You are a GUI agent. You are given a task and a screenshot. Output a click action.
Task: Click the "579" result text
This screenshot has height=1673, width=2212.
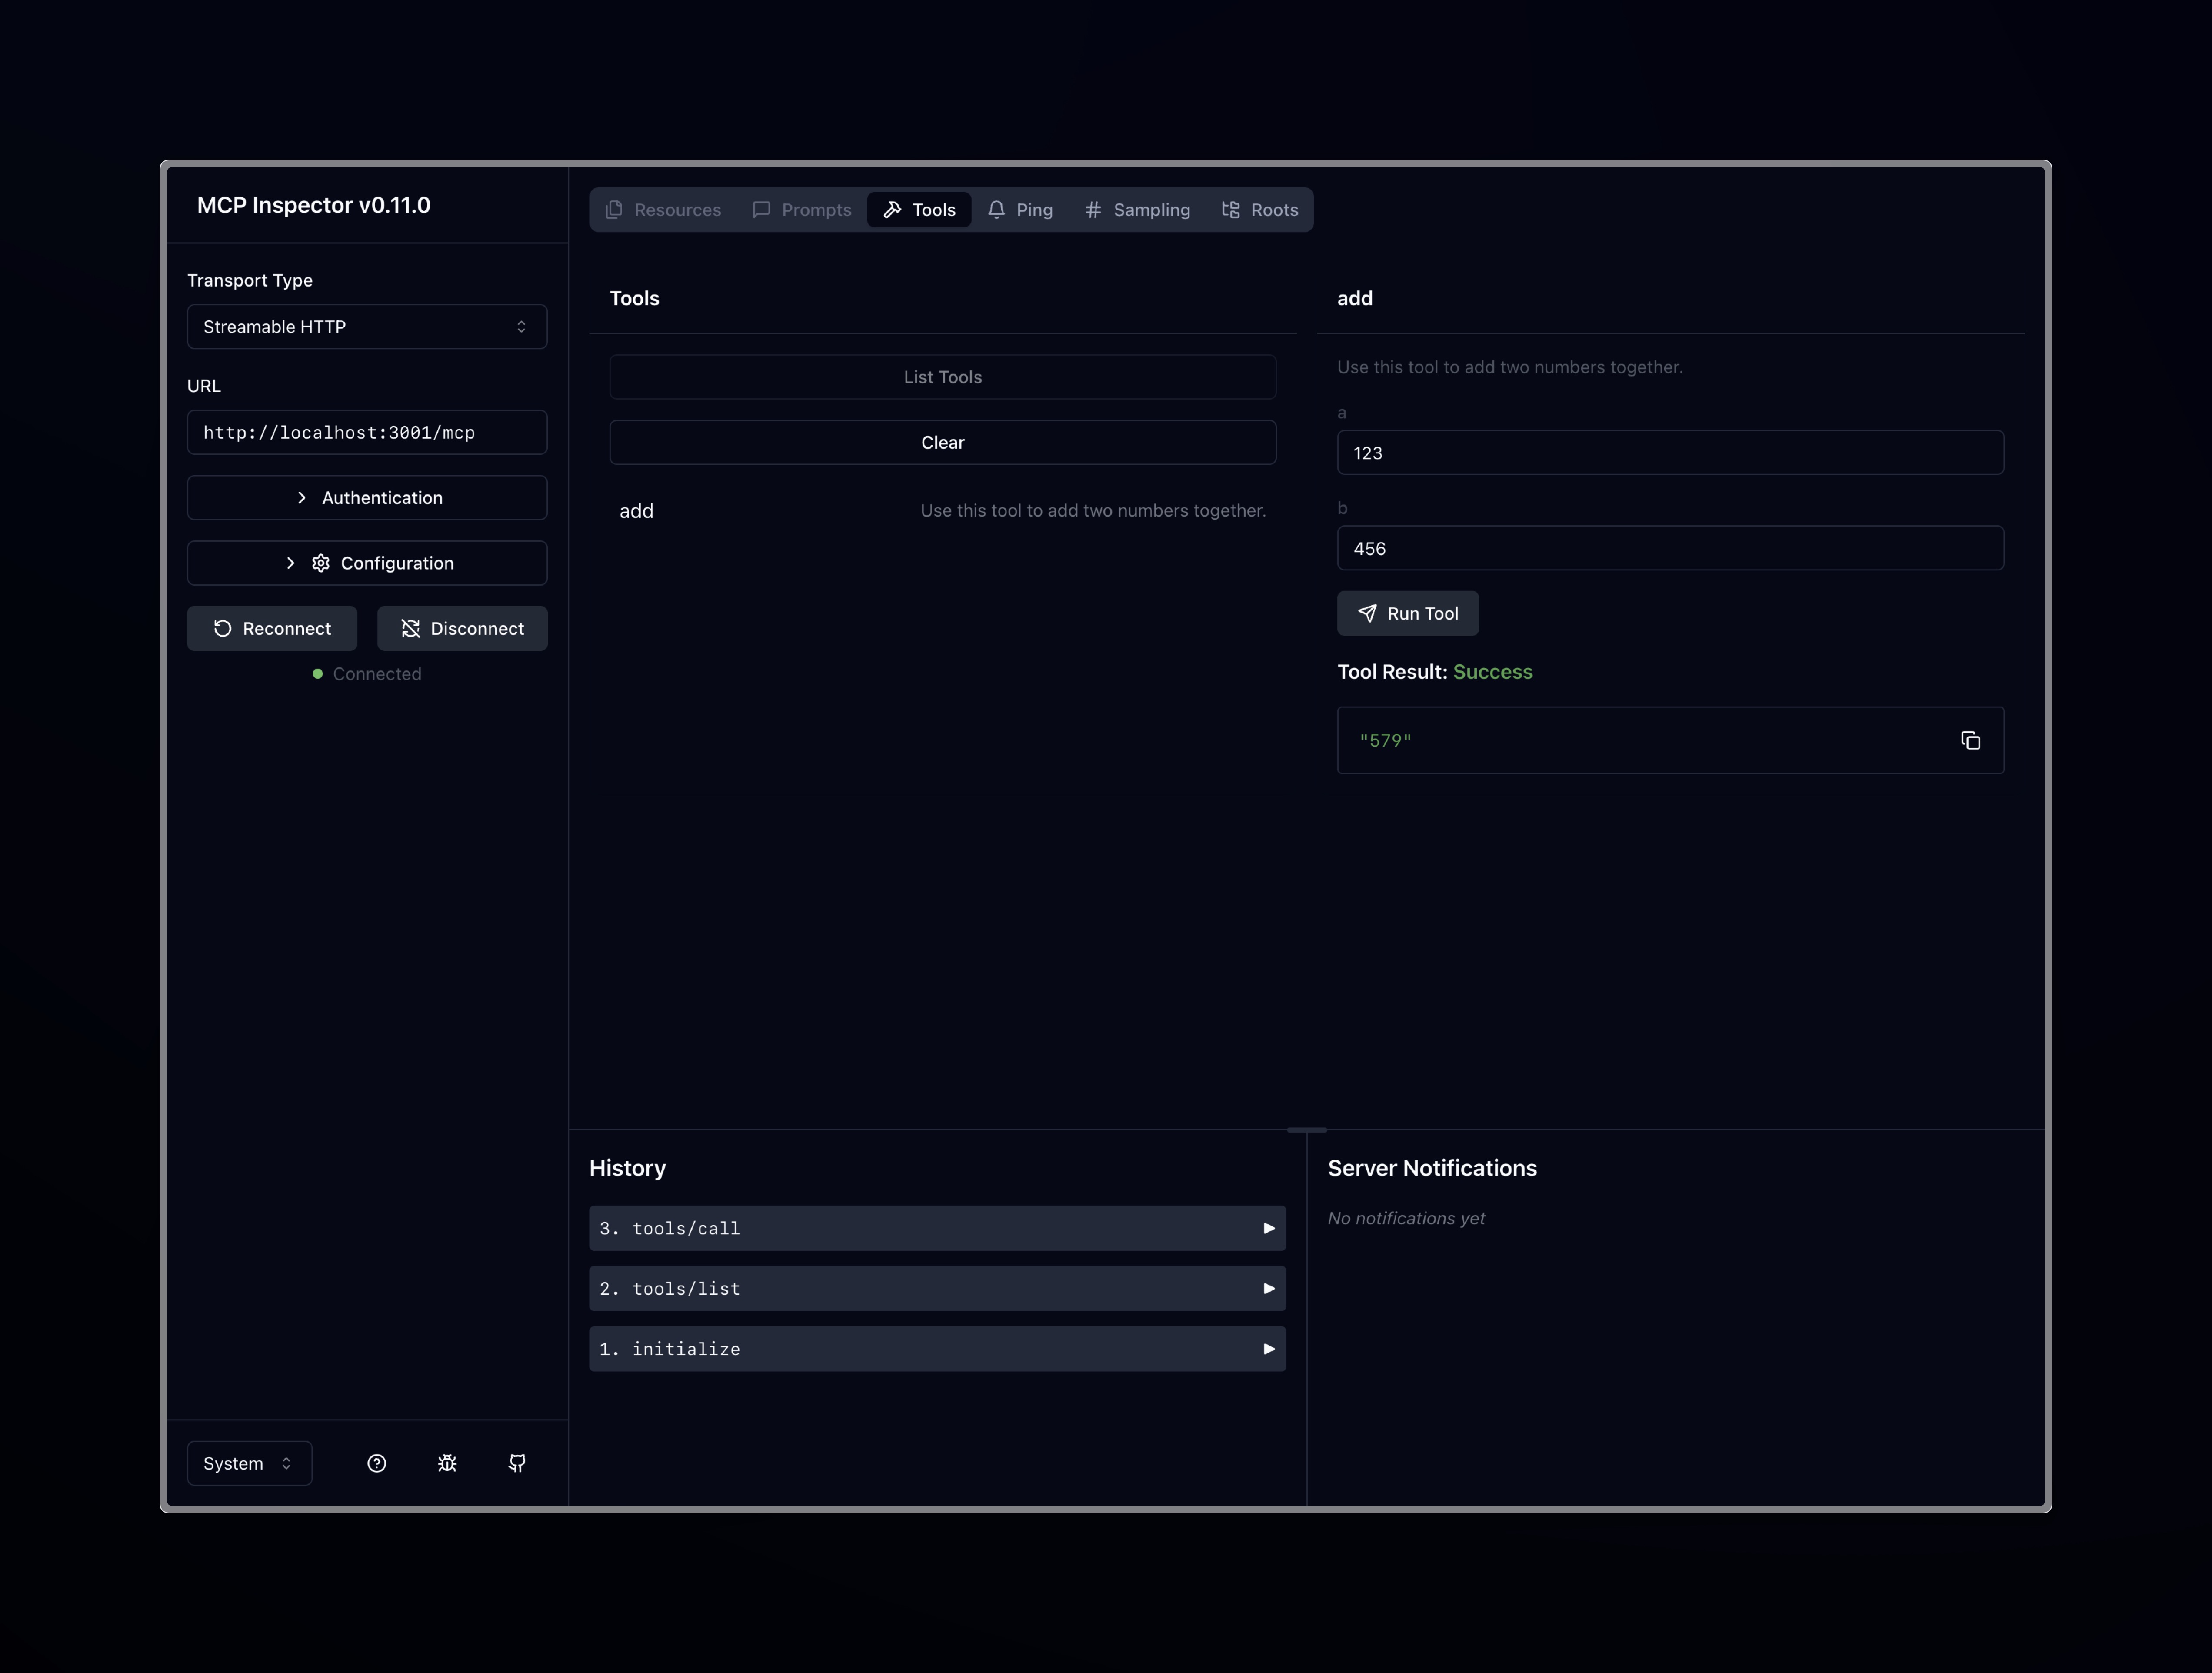tap(1385, 740)
